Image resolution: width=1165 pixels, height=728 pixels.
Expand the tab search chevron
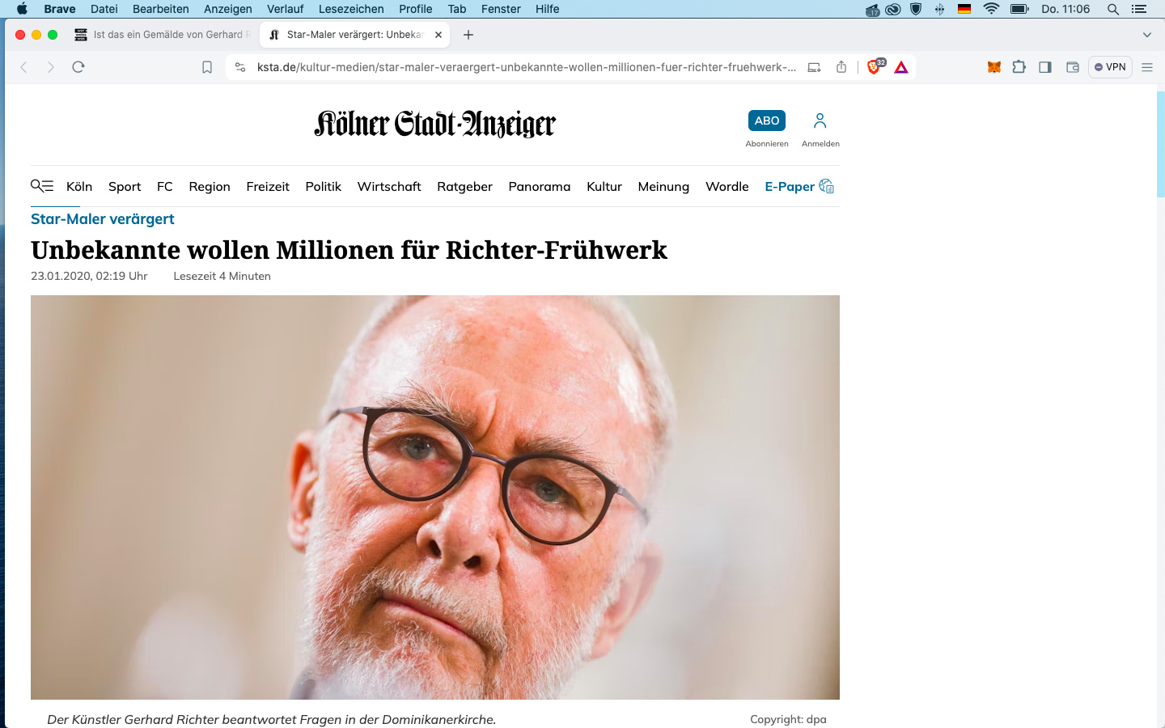point(1146,35)
